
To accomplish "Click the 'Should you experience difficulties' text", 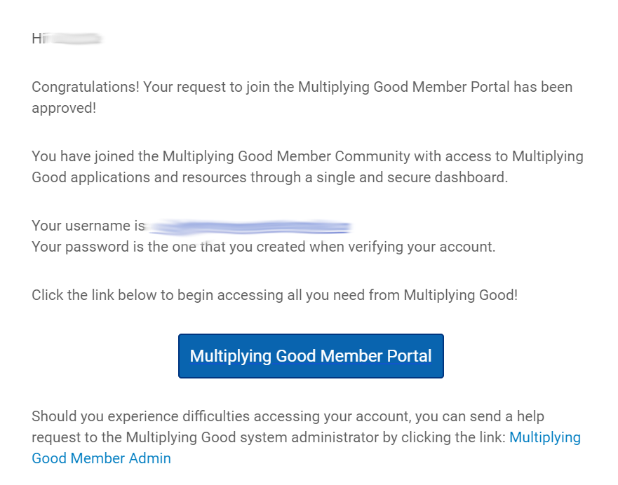I will coord(141,416).
